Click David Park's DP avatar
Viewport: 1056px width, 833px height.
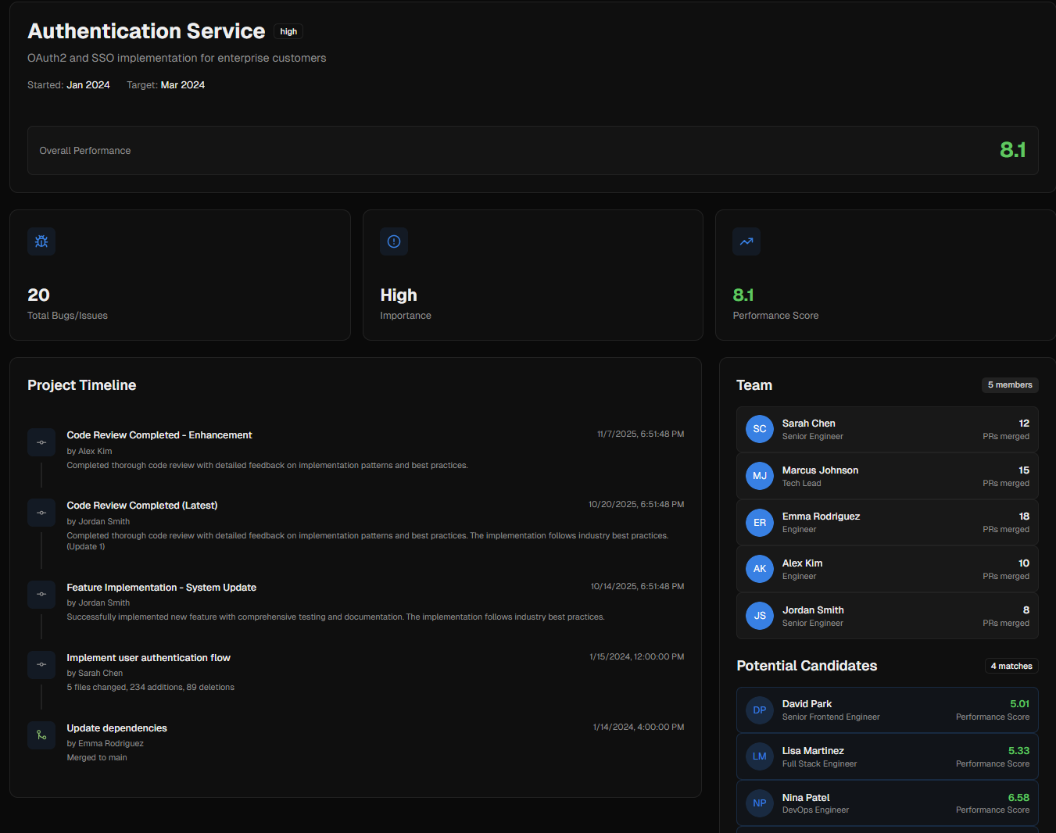coord(760,710)
